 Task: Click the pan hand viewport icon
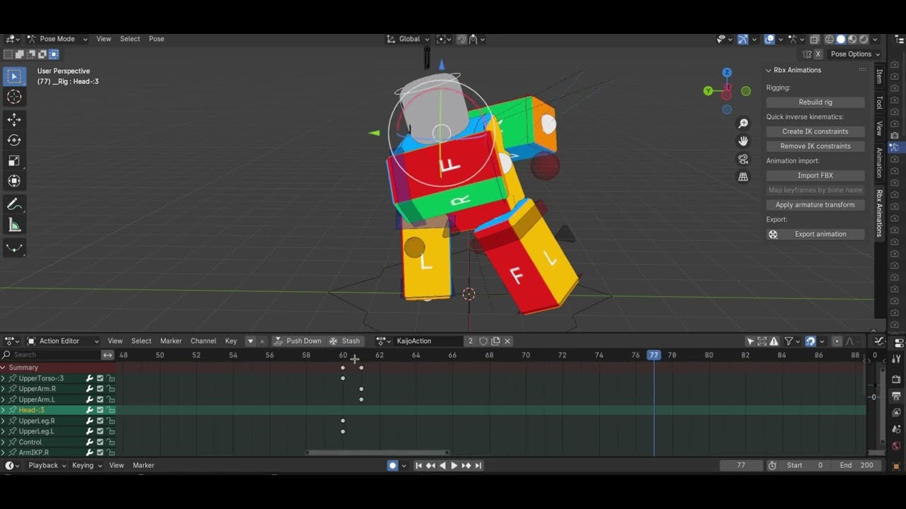tap(743, 141)
